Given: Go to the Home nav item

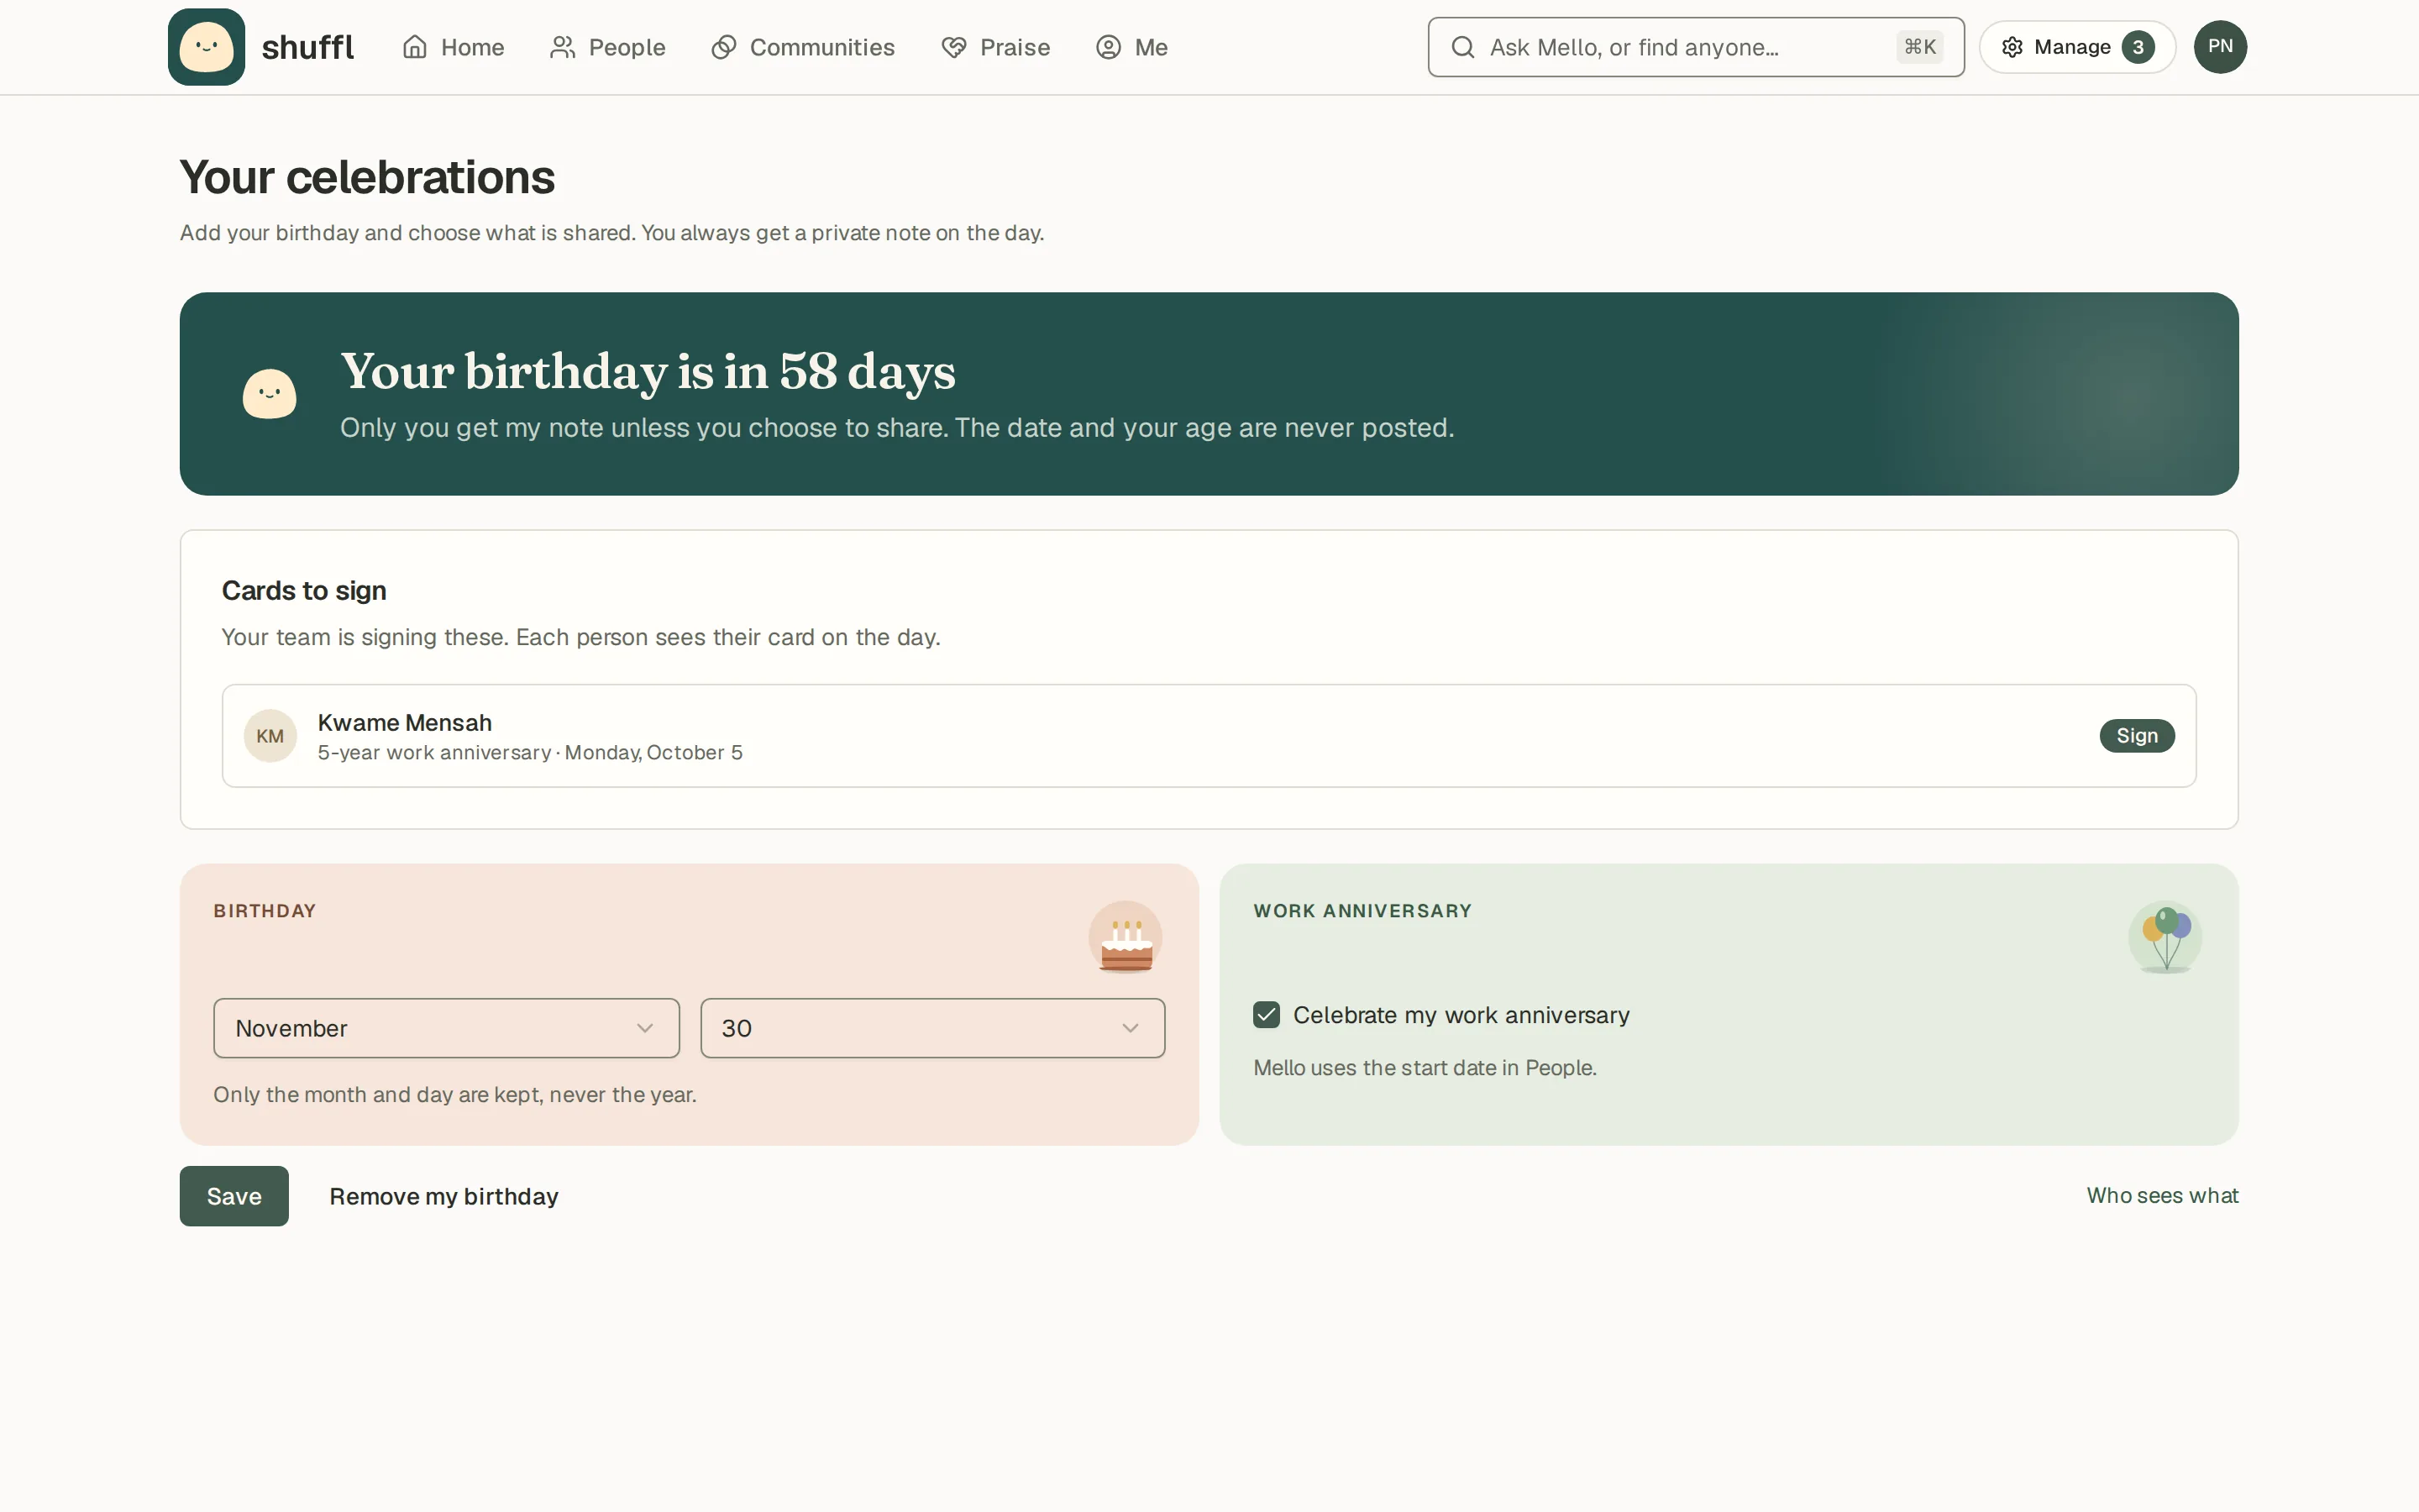Looking at the screenshot, I should click(x=454, y=47).
